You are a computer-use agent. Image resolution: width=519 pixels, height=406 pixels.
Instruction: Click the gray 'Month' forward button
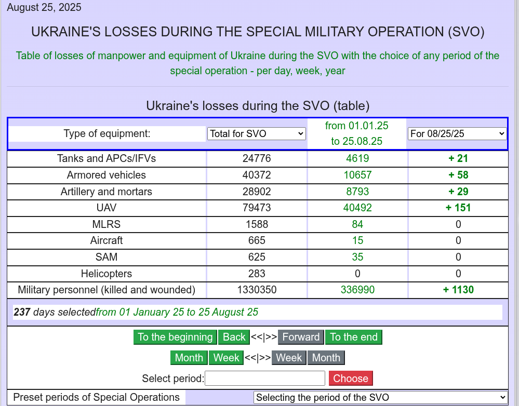[326, 358]
